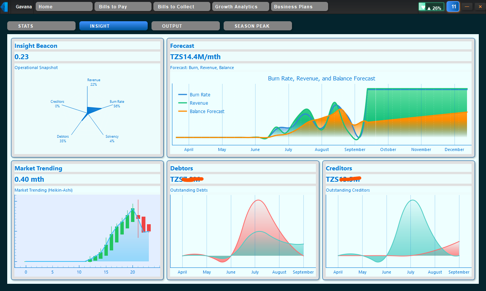Click October on the forecast axis
This screenshot has width=486, height=291.
388,149
